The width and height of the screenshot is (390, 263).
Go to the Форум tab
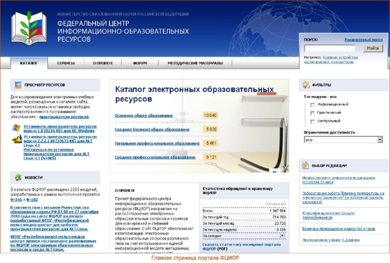(140, 63)
